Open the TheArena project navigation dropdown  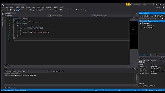[x=26, y=16]
